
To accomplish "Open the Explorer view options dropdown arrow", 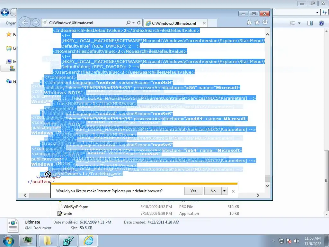I will click(x=299, y=23).
